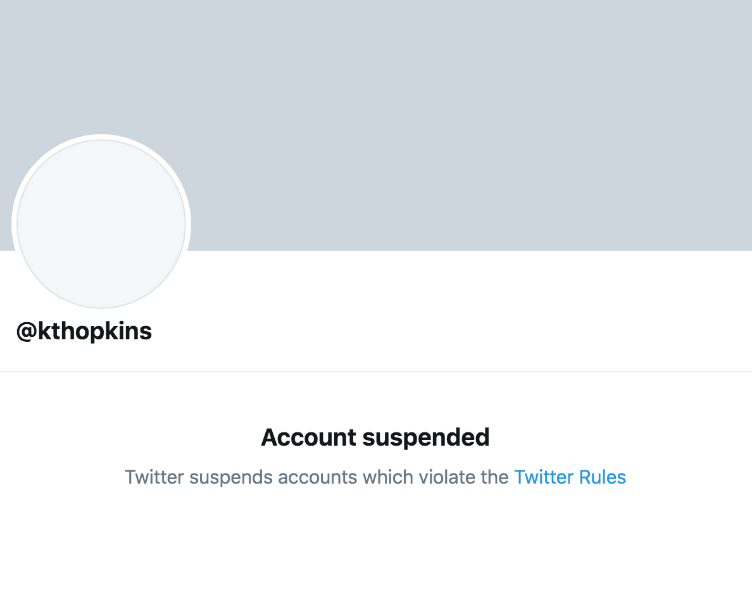Screen dimensions: 752x590
Task: Click the word 'Rules' in the blue link
Action: (603, 477)
